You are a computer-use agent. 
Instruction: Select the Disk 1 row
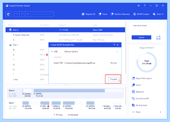(27, 45)
